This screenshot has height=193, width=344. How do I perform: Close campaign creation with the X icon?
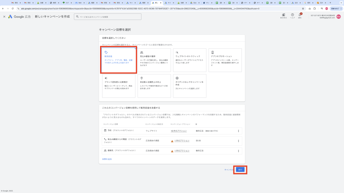coord(4,16)
